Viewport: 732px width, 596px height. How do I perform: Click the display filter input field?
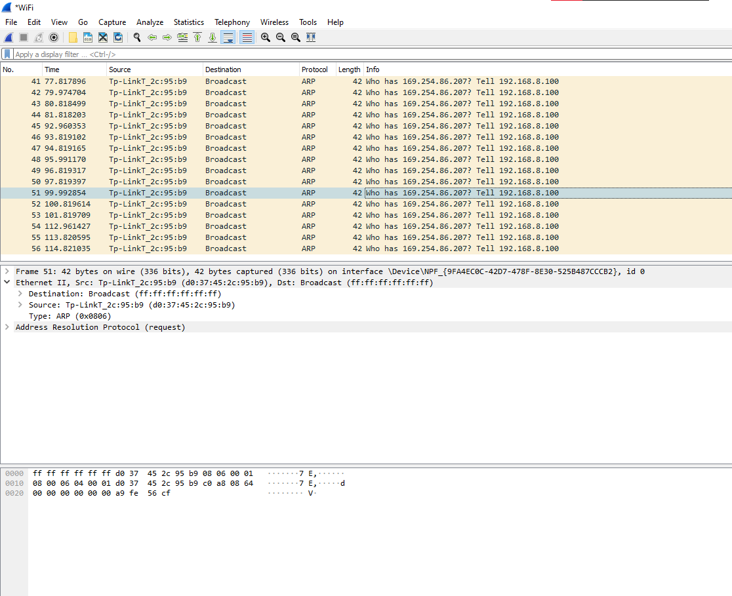373,54
